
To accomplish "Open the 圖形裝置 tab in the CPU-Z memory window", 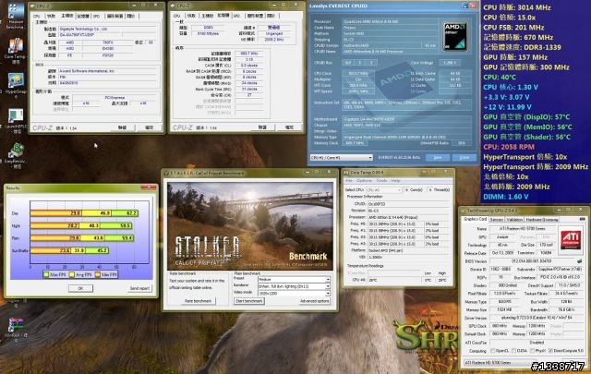I will point(255,16).
